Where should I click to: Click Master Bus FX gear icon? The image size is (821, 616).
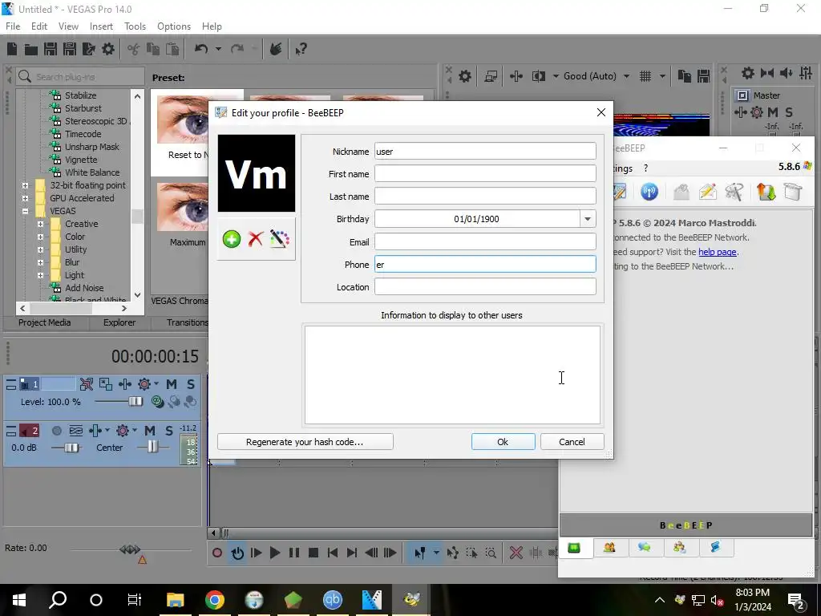tap(757, 112)
